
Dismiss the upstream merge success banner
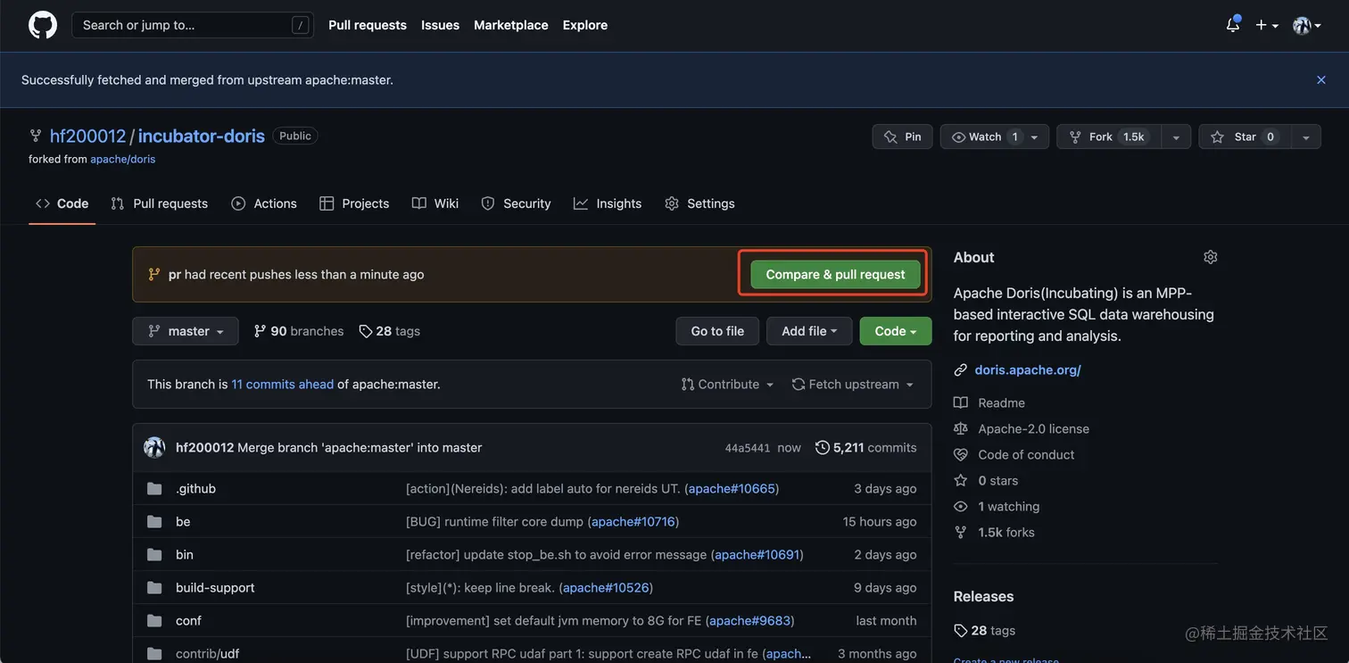pyautogui.click(x=1321, y=79)
